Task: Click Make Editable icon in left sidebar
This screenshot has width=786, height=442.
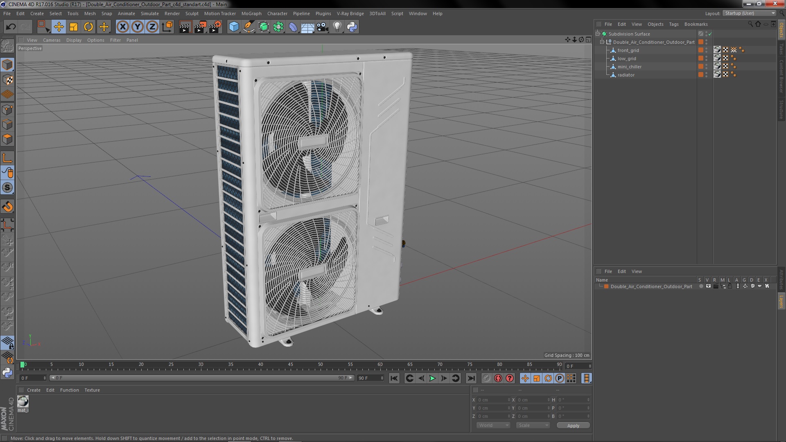Action: (7, 46)
